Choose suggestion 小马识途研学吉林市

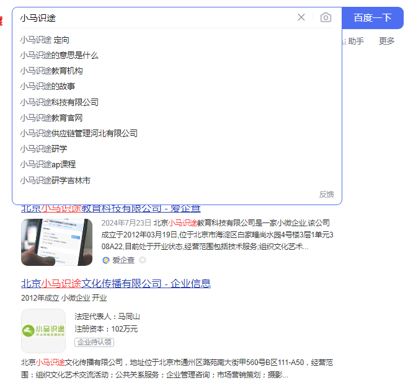pyautogui.click(x=55, y=180)
